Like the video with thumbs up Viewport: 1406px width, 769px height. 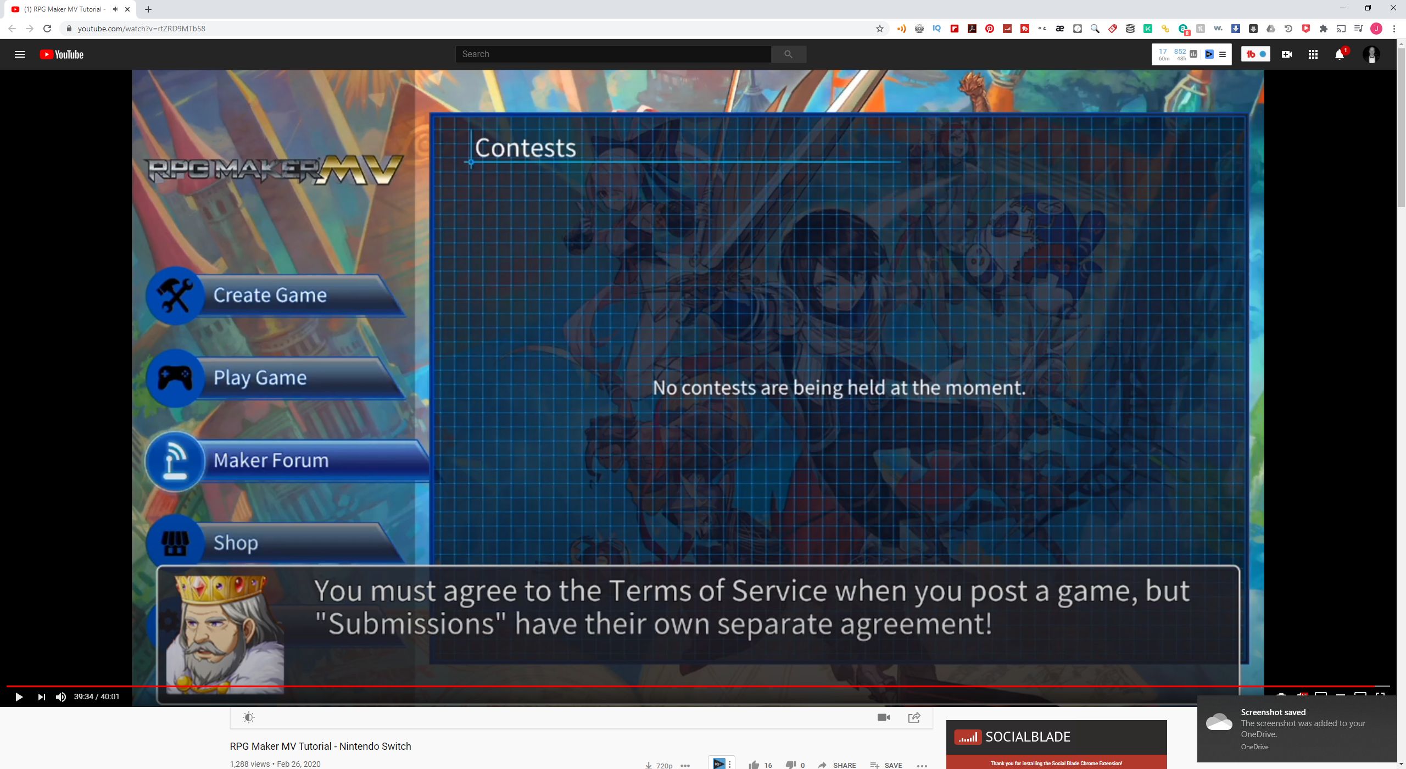pos(754,765)
